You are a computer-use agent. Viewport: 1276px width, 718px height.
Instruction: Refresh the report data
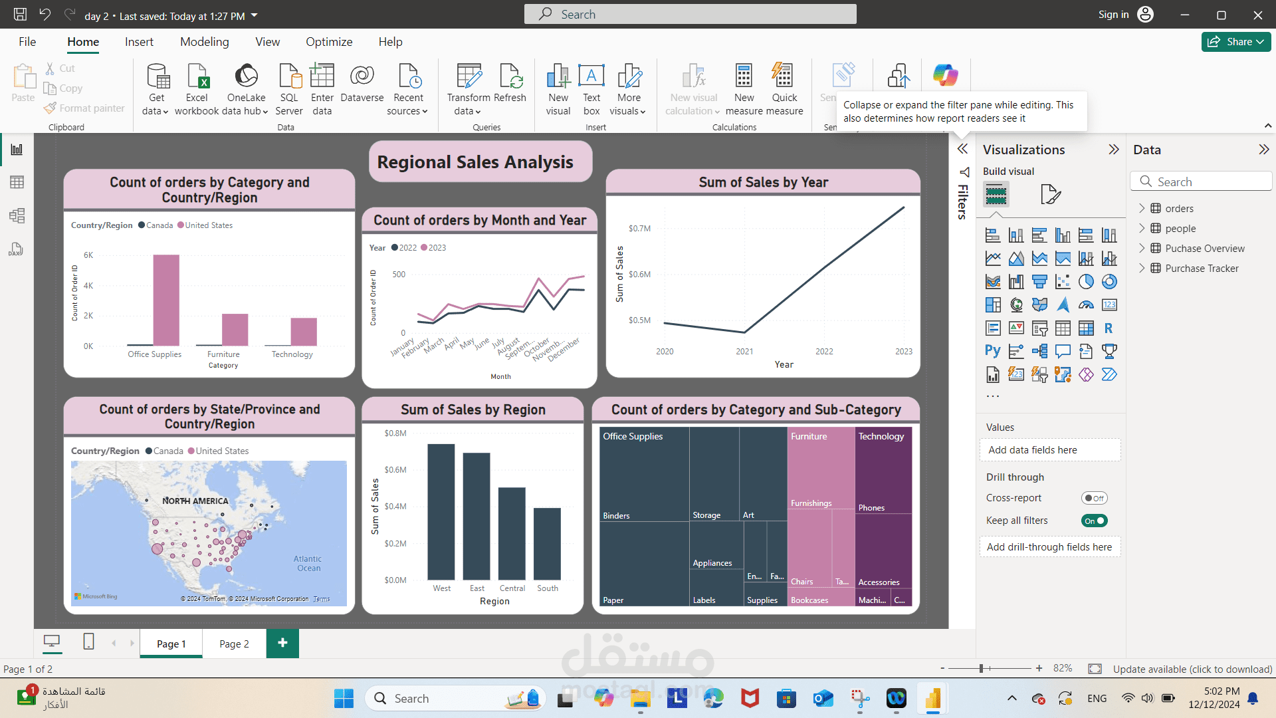510,83
